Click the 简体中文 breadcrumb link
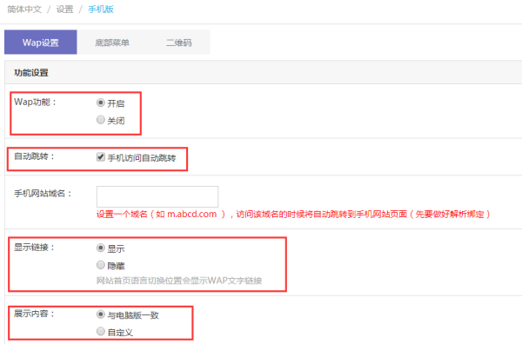 pos(24,10)
